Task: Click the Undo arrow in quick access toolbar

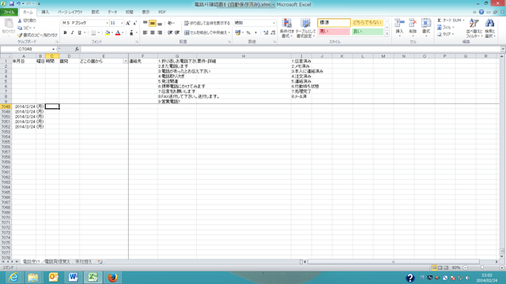Action: point(18,4)
